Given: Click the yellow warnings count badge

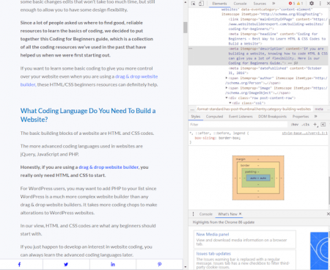Looking at the screenshot, I should point(300,4).
